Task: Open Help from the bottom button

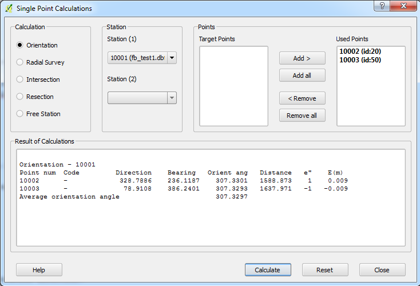Action: [x=39, y=270]
